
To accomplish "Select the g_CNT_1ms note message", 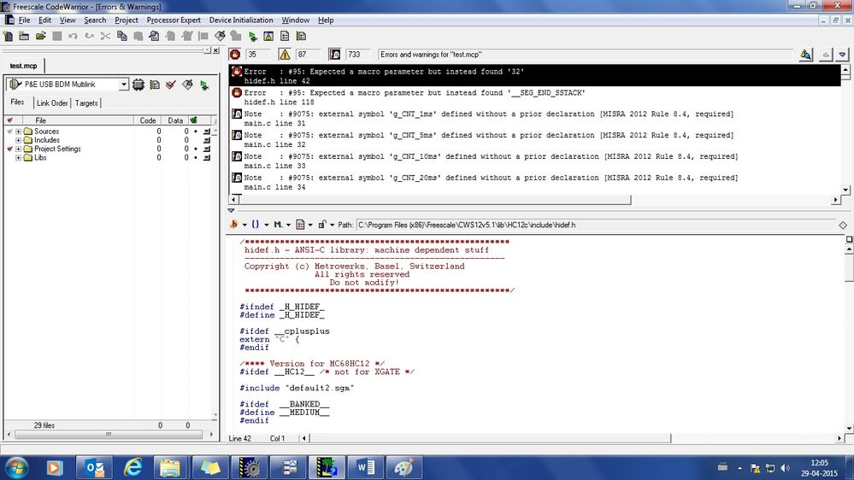I will [535, 119].
